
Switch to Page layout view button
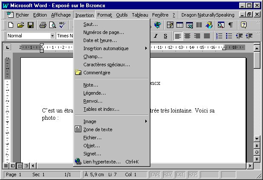(x=20, y=166)
